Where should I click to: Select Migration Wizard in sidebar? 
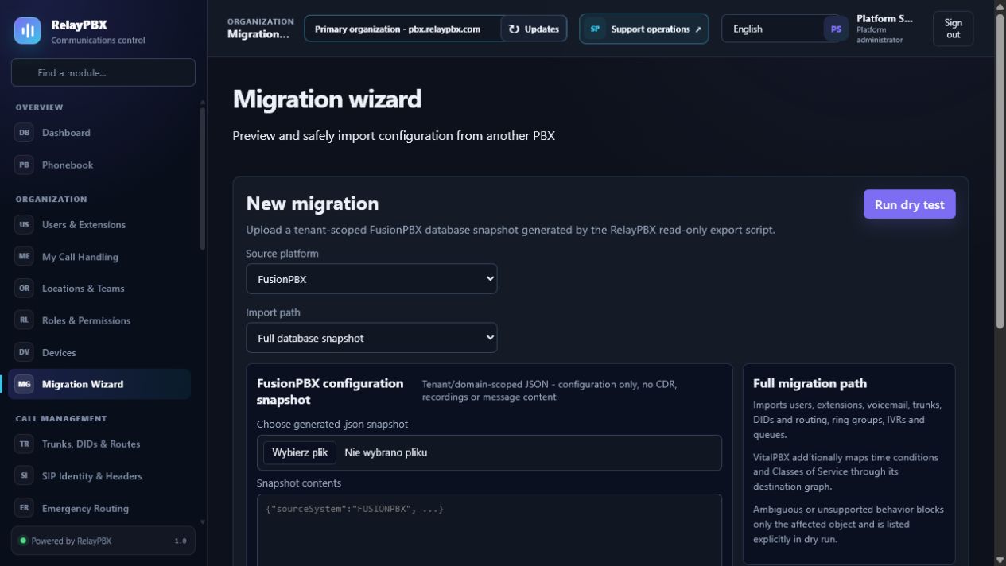tap(101, 384)
